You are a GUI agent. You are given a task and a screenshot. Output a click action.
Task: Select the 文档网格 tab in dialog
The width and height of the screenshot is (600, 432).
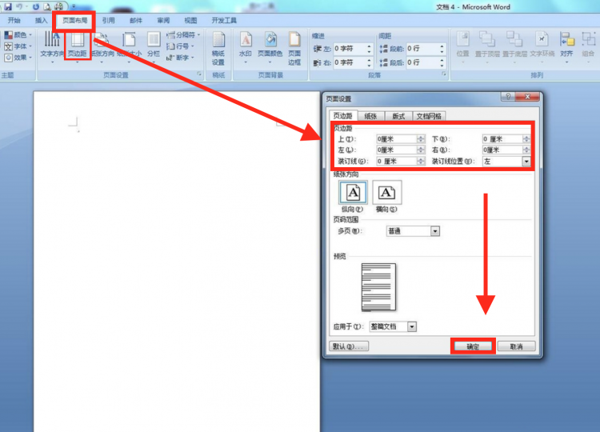pyautogui.click(x=429, y=116)
